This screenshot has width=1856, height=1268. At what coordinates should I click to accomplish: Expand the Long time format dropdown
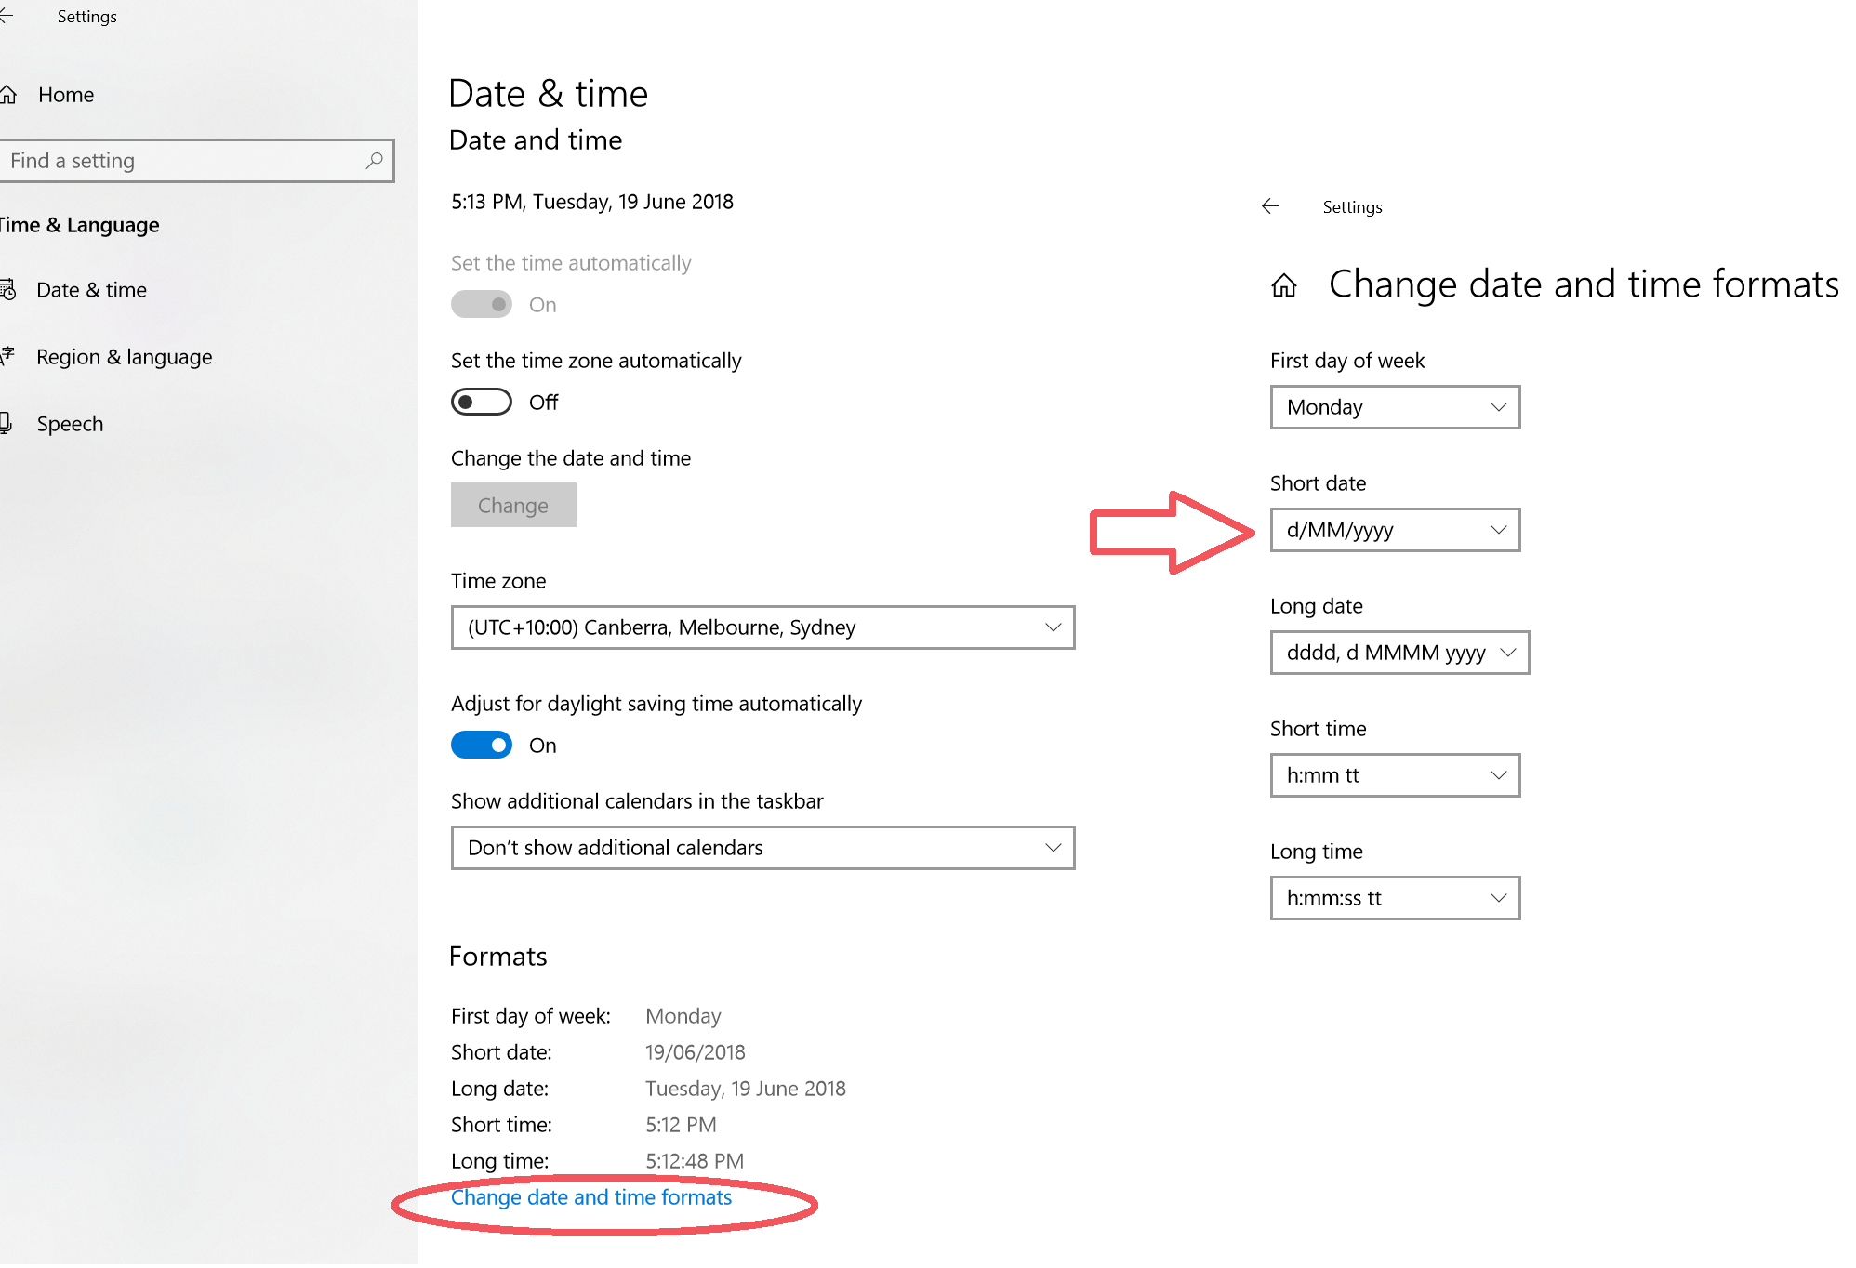1394,898
